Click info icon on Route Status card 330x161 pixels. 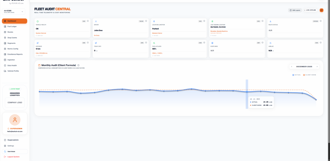coord(321,21)
